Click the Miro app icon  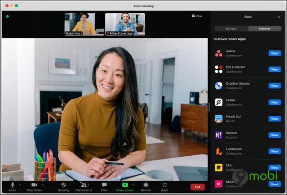tap(219, 168)
